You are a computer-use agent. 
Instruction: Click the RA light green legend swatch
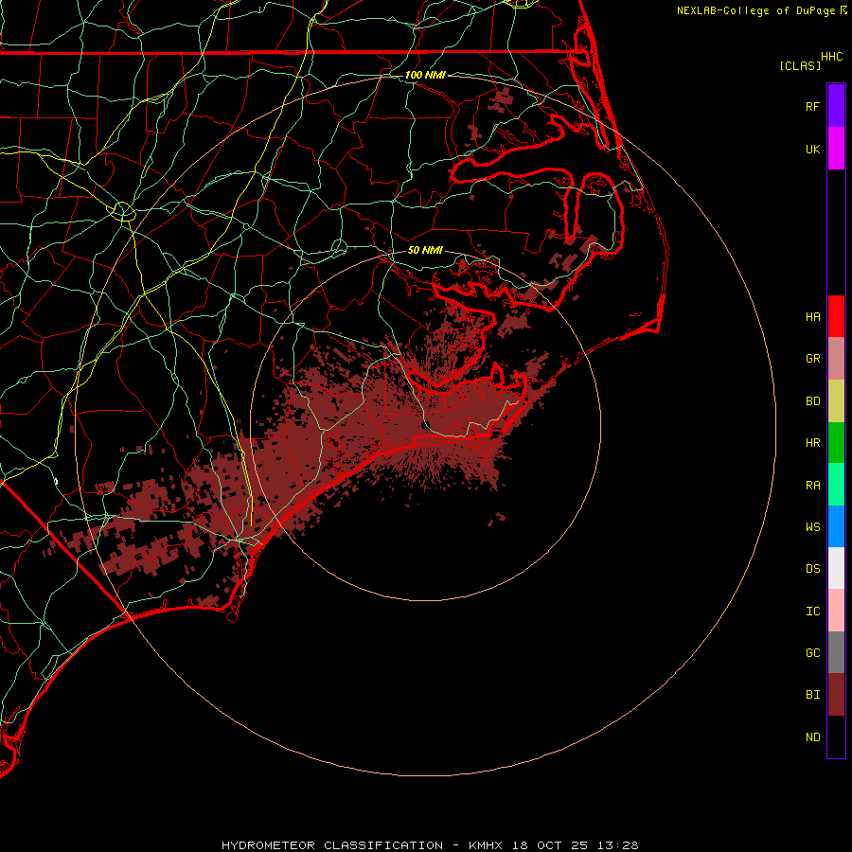[x=836, y=485]
